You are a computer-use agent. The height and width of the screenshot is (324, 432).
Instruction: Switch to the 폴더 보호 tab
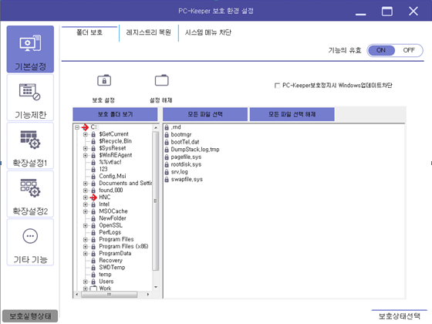(89, 32)
